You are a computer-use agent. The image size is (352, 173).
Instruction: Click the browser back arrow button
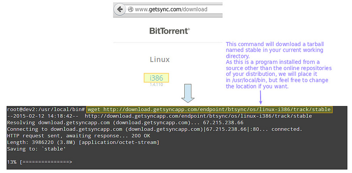120,9
